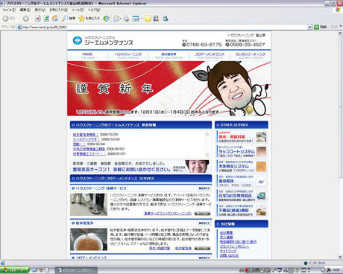Click the Stop toolbar icon
This screenshot has height=274, width=343.
click(x=38, y=19)
